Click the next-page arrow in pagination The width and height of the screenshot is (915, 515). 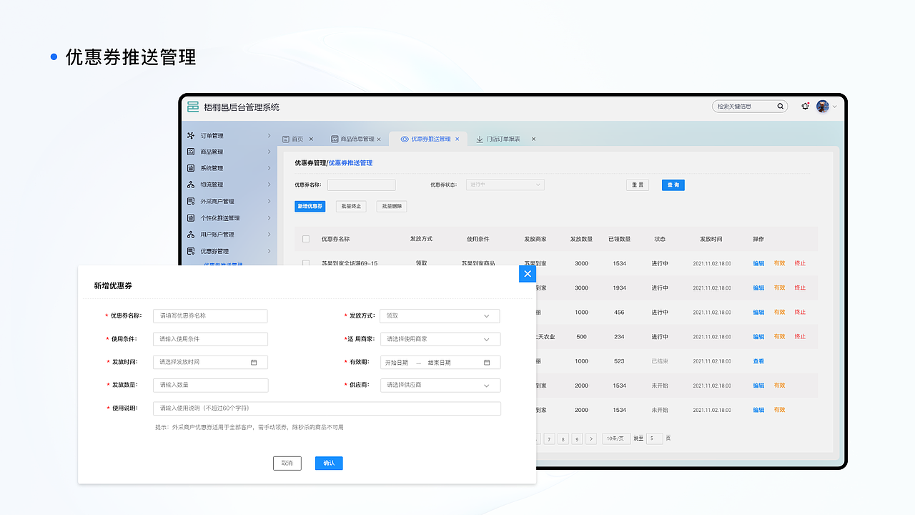click(591, 439)
